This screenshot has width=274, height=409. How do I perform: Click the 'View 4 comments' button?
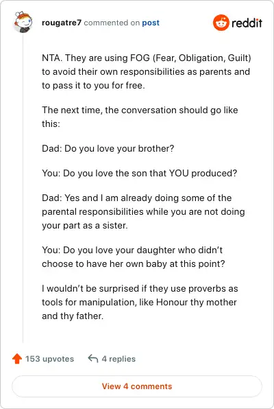point(137,386)
